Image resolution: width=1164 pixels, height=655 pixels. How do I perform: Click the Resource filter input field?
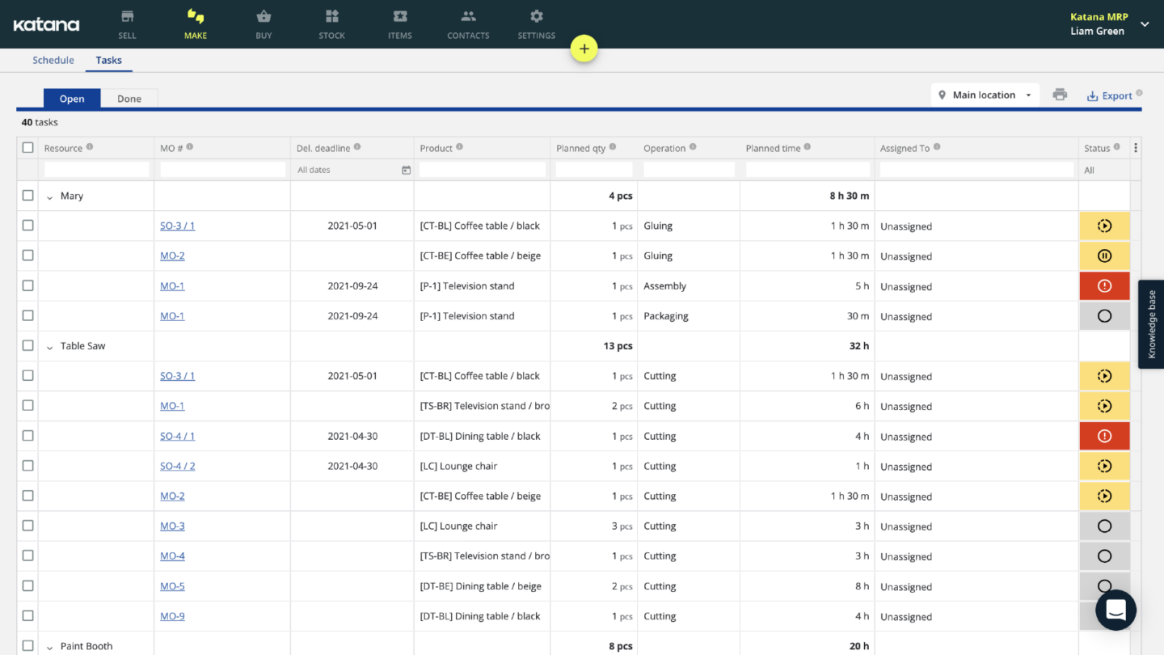click(96, 170)
